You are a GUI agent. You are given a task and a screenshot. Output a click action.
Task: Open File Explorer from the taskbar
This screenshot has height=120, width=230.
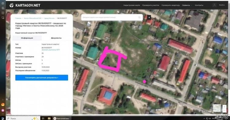point(49,118)
